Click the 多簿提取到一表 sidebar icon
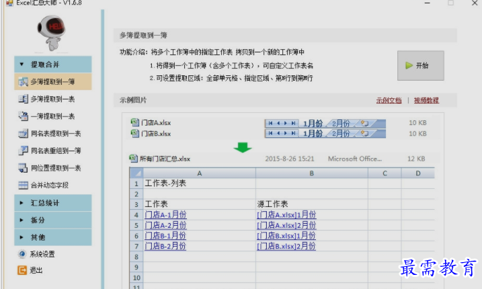Viewport: 482px width, 289px height. point(23,99)
